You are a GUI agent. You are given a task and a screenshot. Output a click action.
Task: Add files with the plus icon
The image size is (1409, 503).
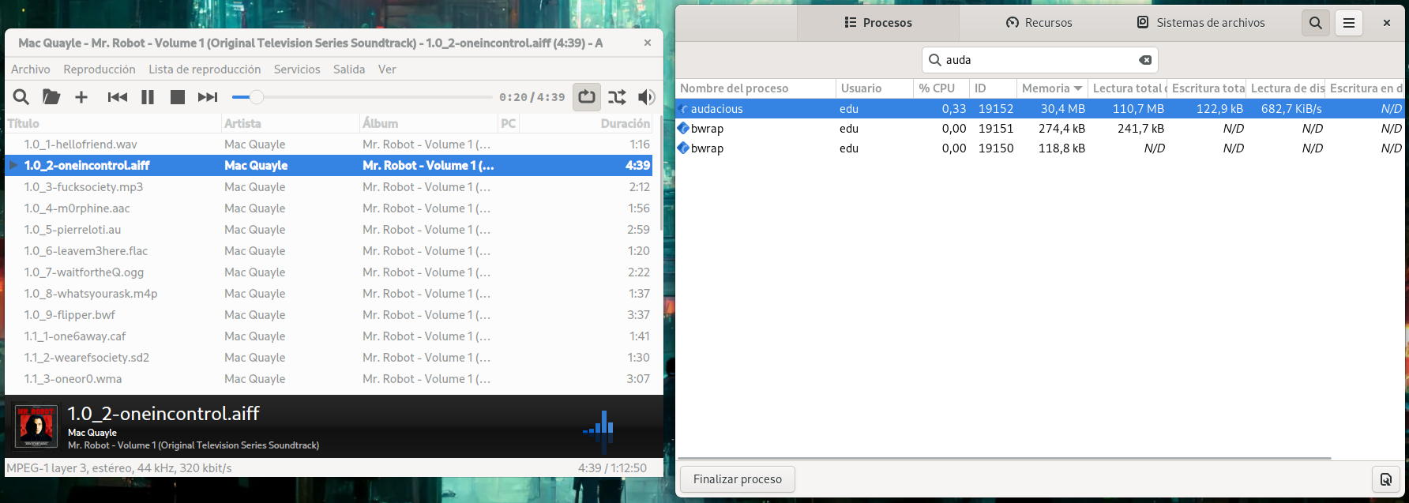[81, 97]
